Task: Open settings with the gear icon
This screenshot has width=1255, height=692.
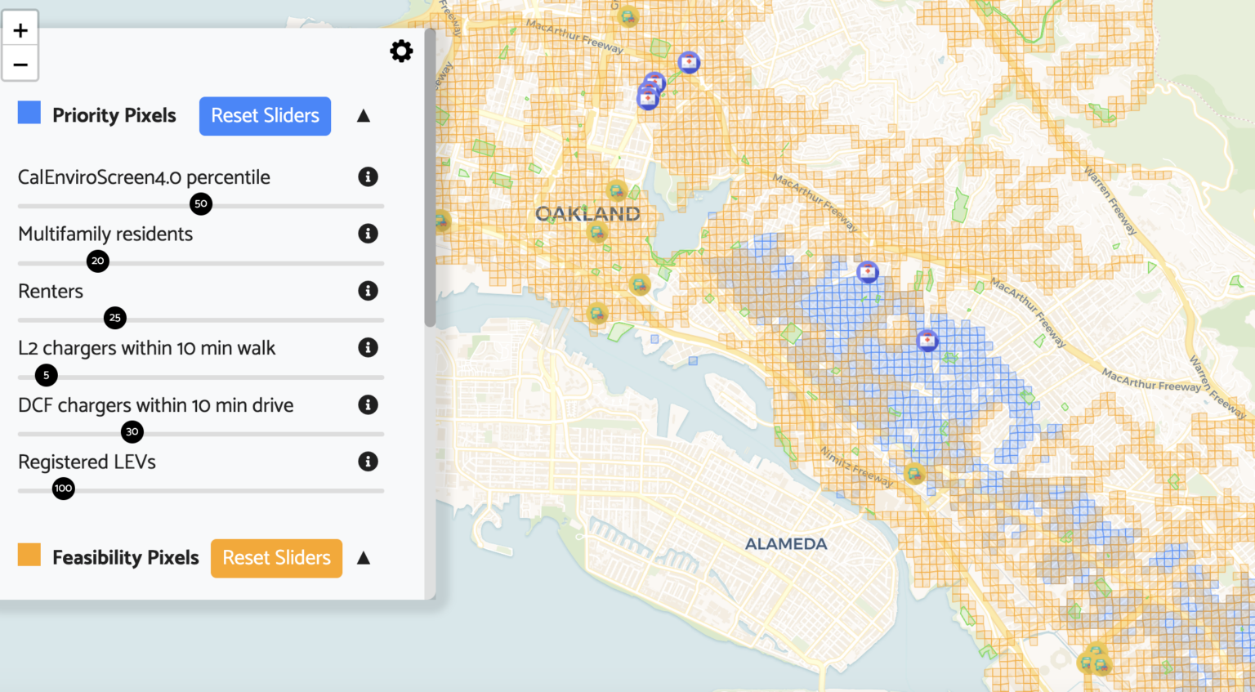Action: (401, 51)
